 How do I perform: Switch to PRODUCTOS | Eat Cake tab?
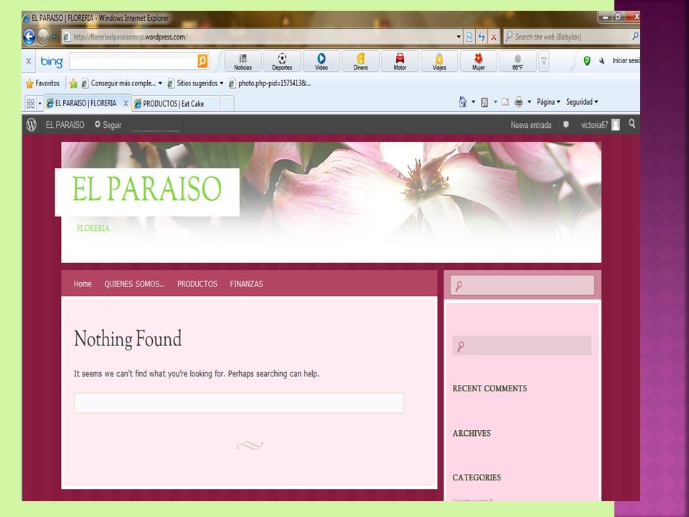click(x=175, y=103)
